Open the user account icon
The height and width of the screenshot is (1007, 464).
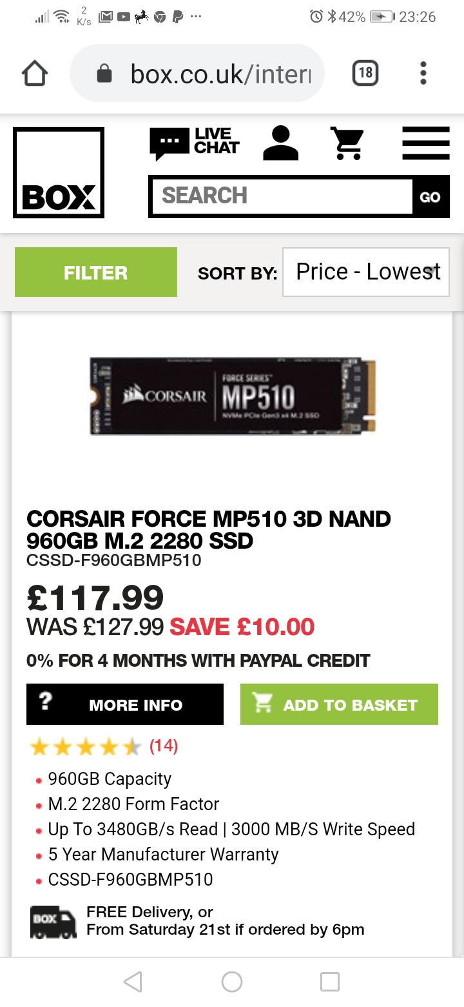[x=281, y=143]
